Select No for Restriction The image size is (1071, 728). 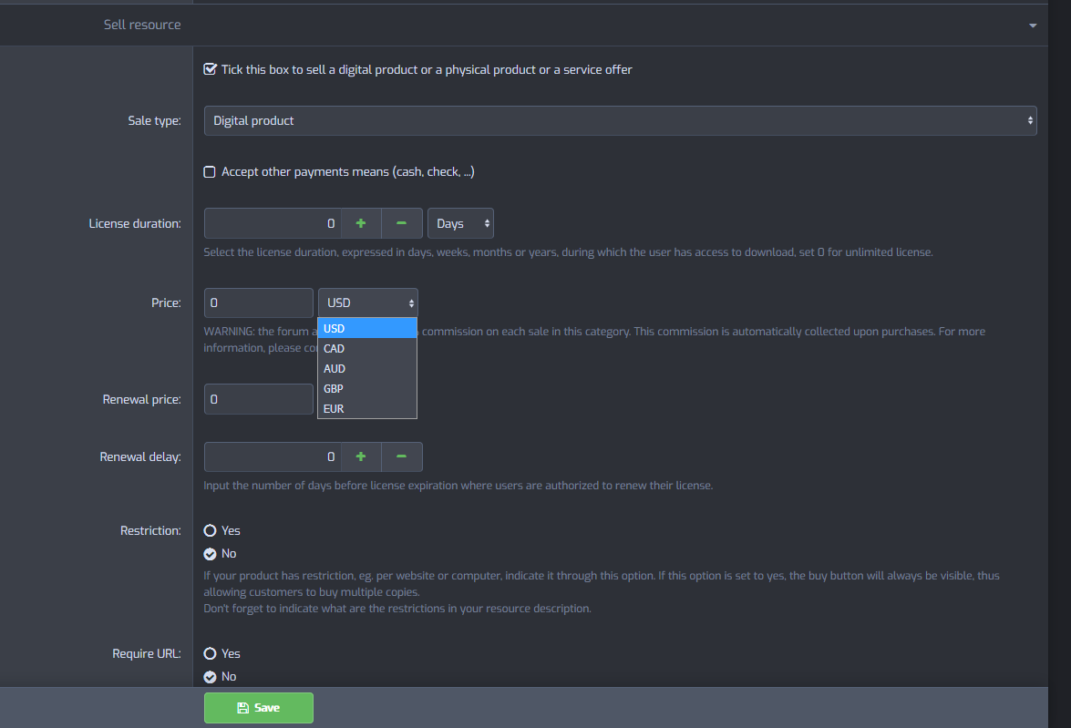pos(211,553)
